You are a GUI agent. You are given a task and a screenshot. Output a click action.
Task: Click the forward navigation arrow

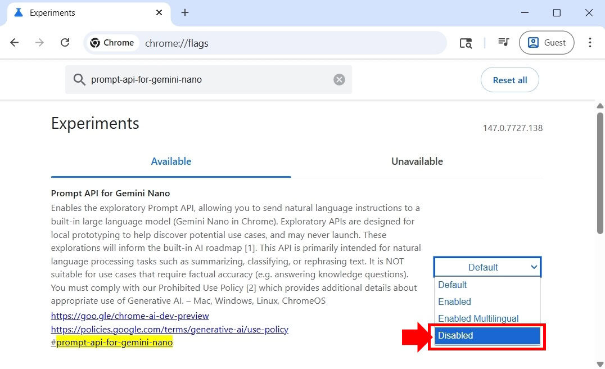pos(39,42)
